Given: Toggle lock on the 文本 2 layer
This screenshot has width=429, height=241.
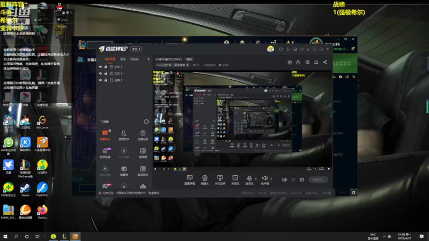Looking at the screenshot, I should tap(106, 73).
